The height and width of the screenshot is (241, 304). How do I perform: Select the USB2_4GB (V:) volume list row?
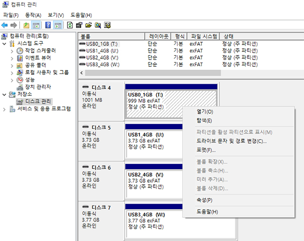coord(191,57)
